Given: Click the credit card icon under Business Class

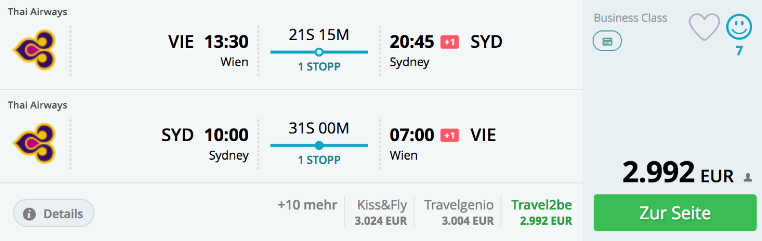Looking at the screenshot, I should pos(607,42).
